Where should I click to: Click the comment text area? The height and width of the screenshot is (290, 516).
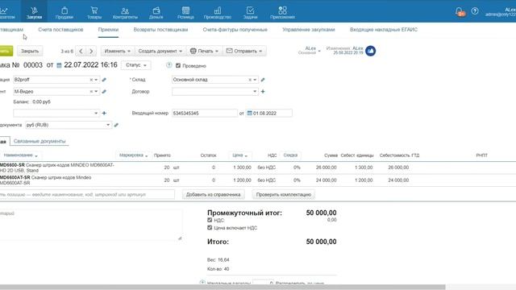(x=91, y=226)
